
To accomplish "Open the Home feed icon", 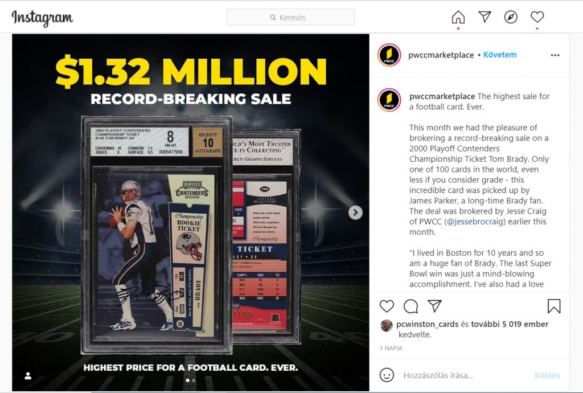I will pyautogui.click(x=458, y=17).
